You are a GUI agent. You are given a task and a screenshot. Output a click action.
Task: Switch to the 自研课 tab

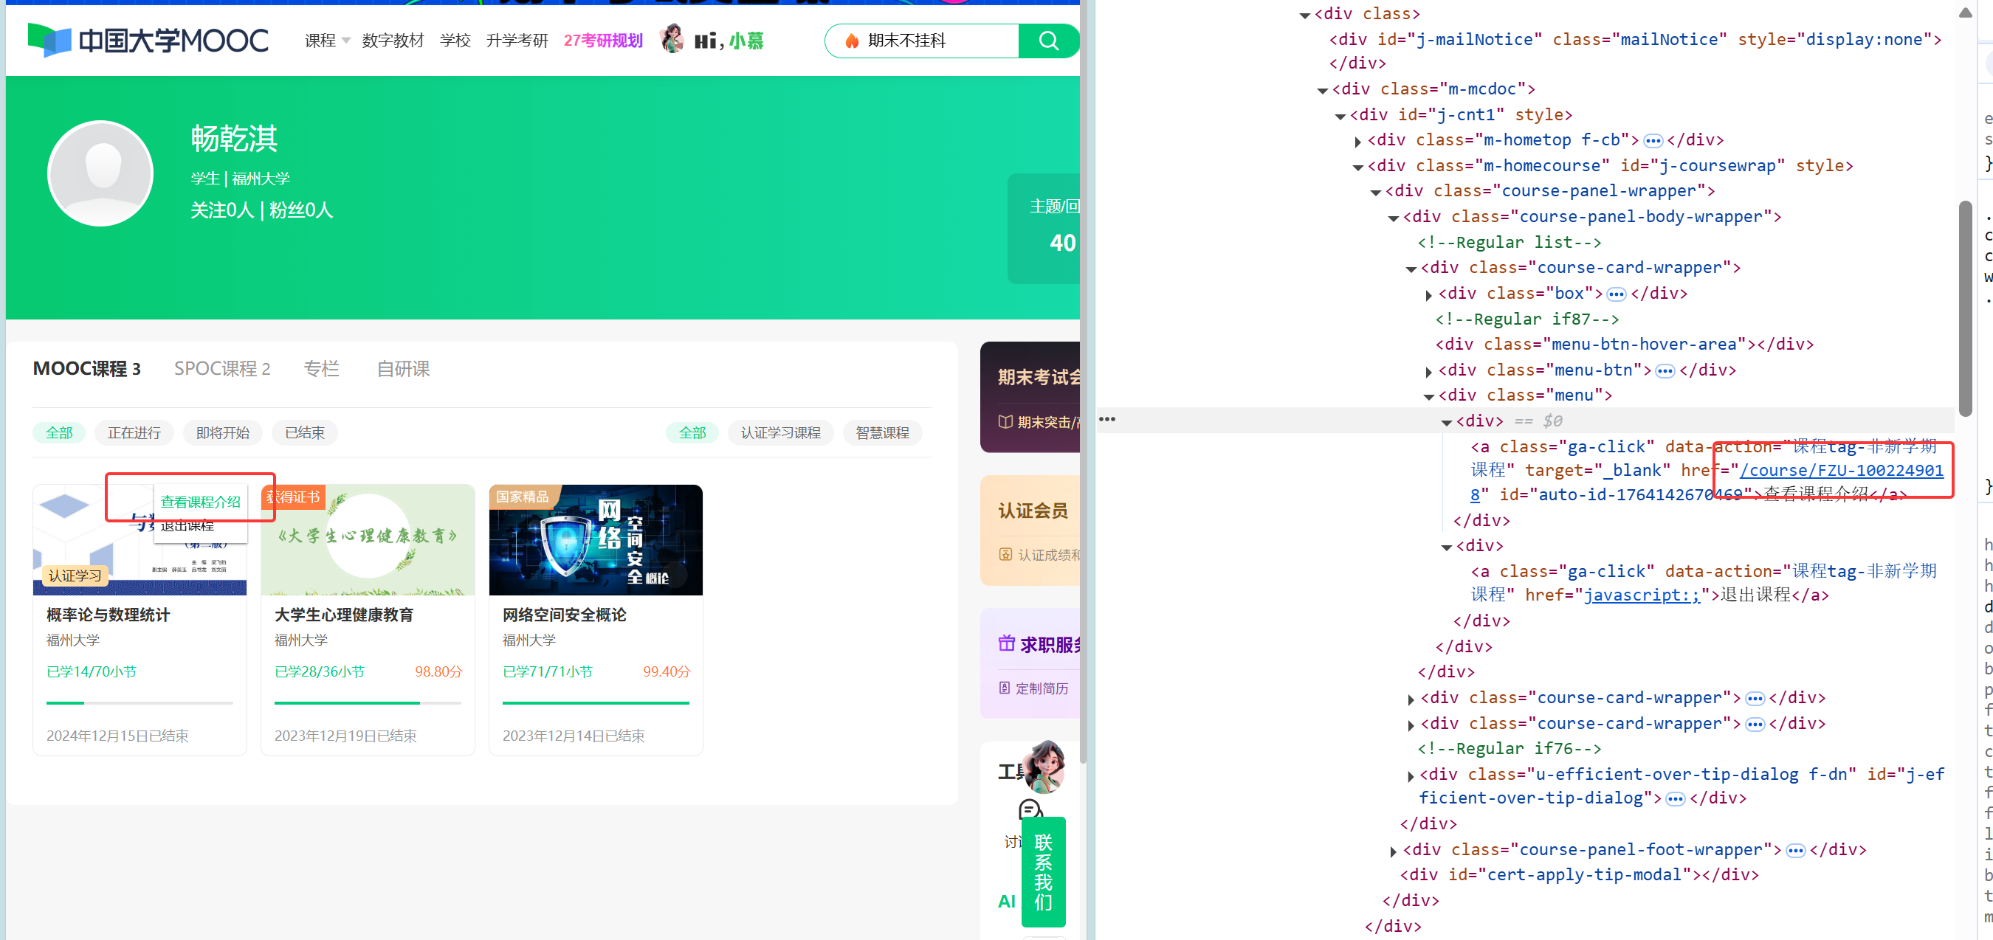402,368
